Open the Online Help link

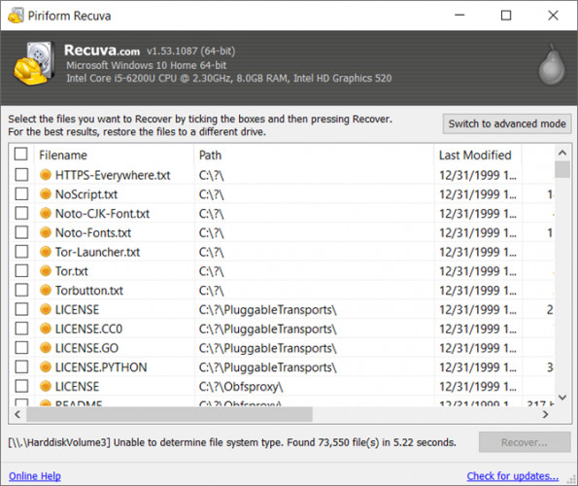35,476
